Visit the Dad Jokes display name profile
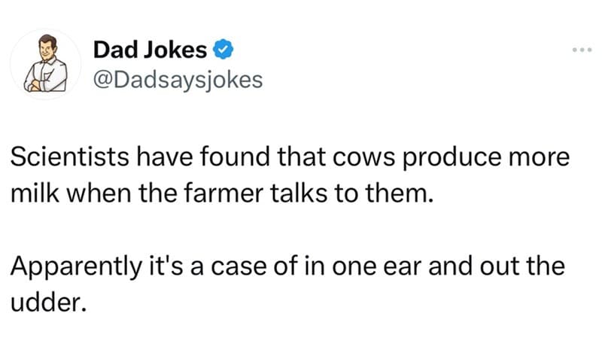The height and width of the screenshot is (362, 602). pos(150,50)
